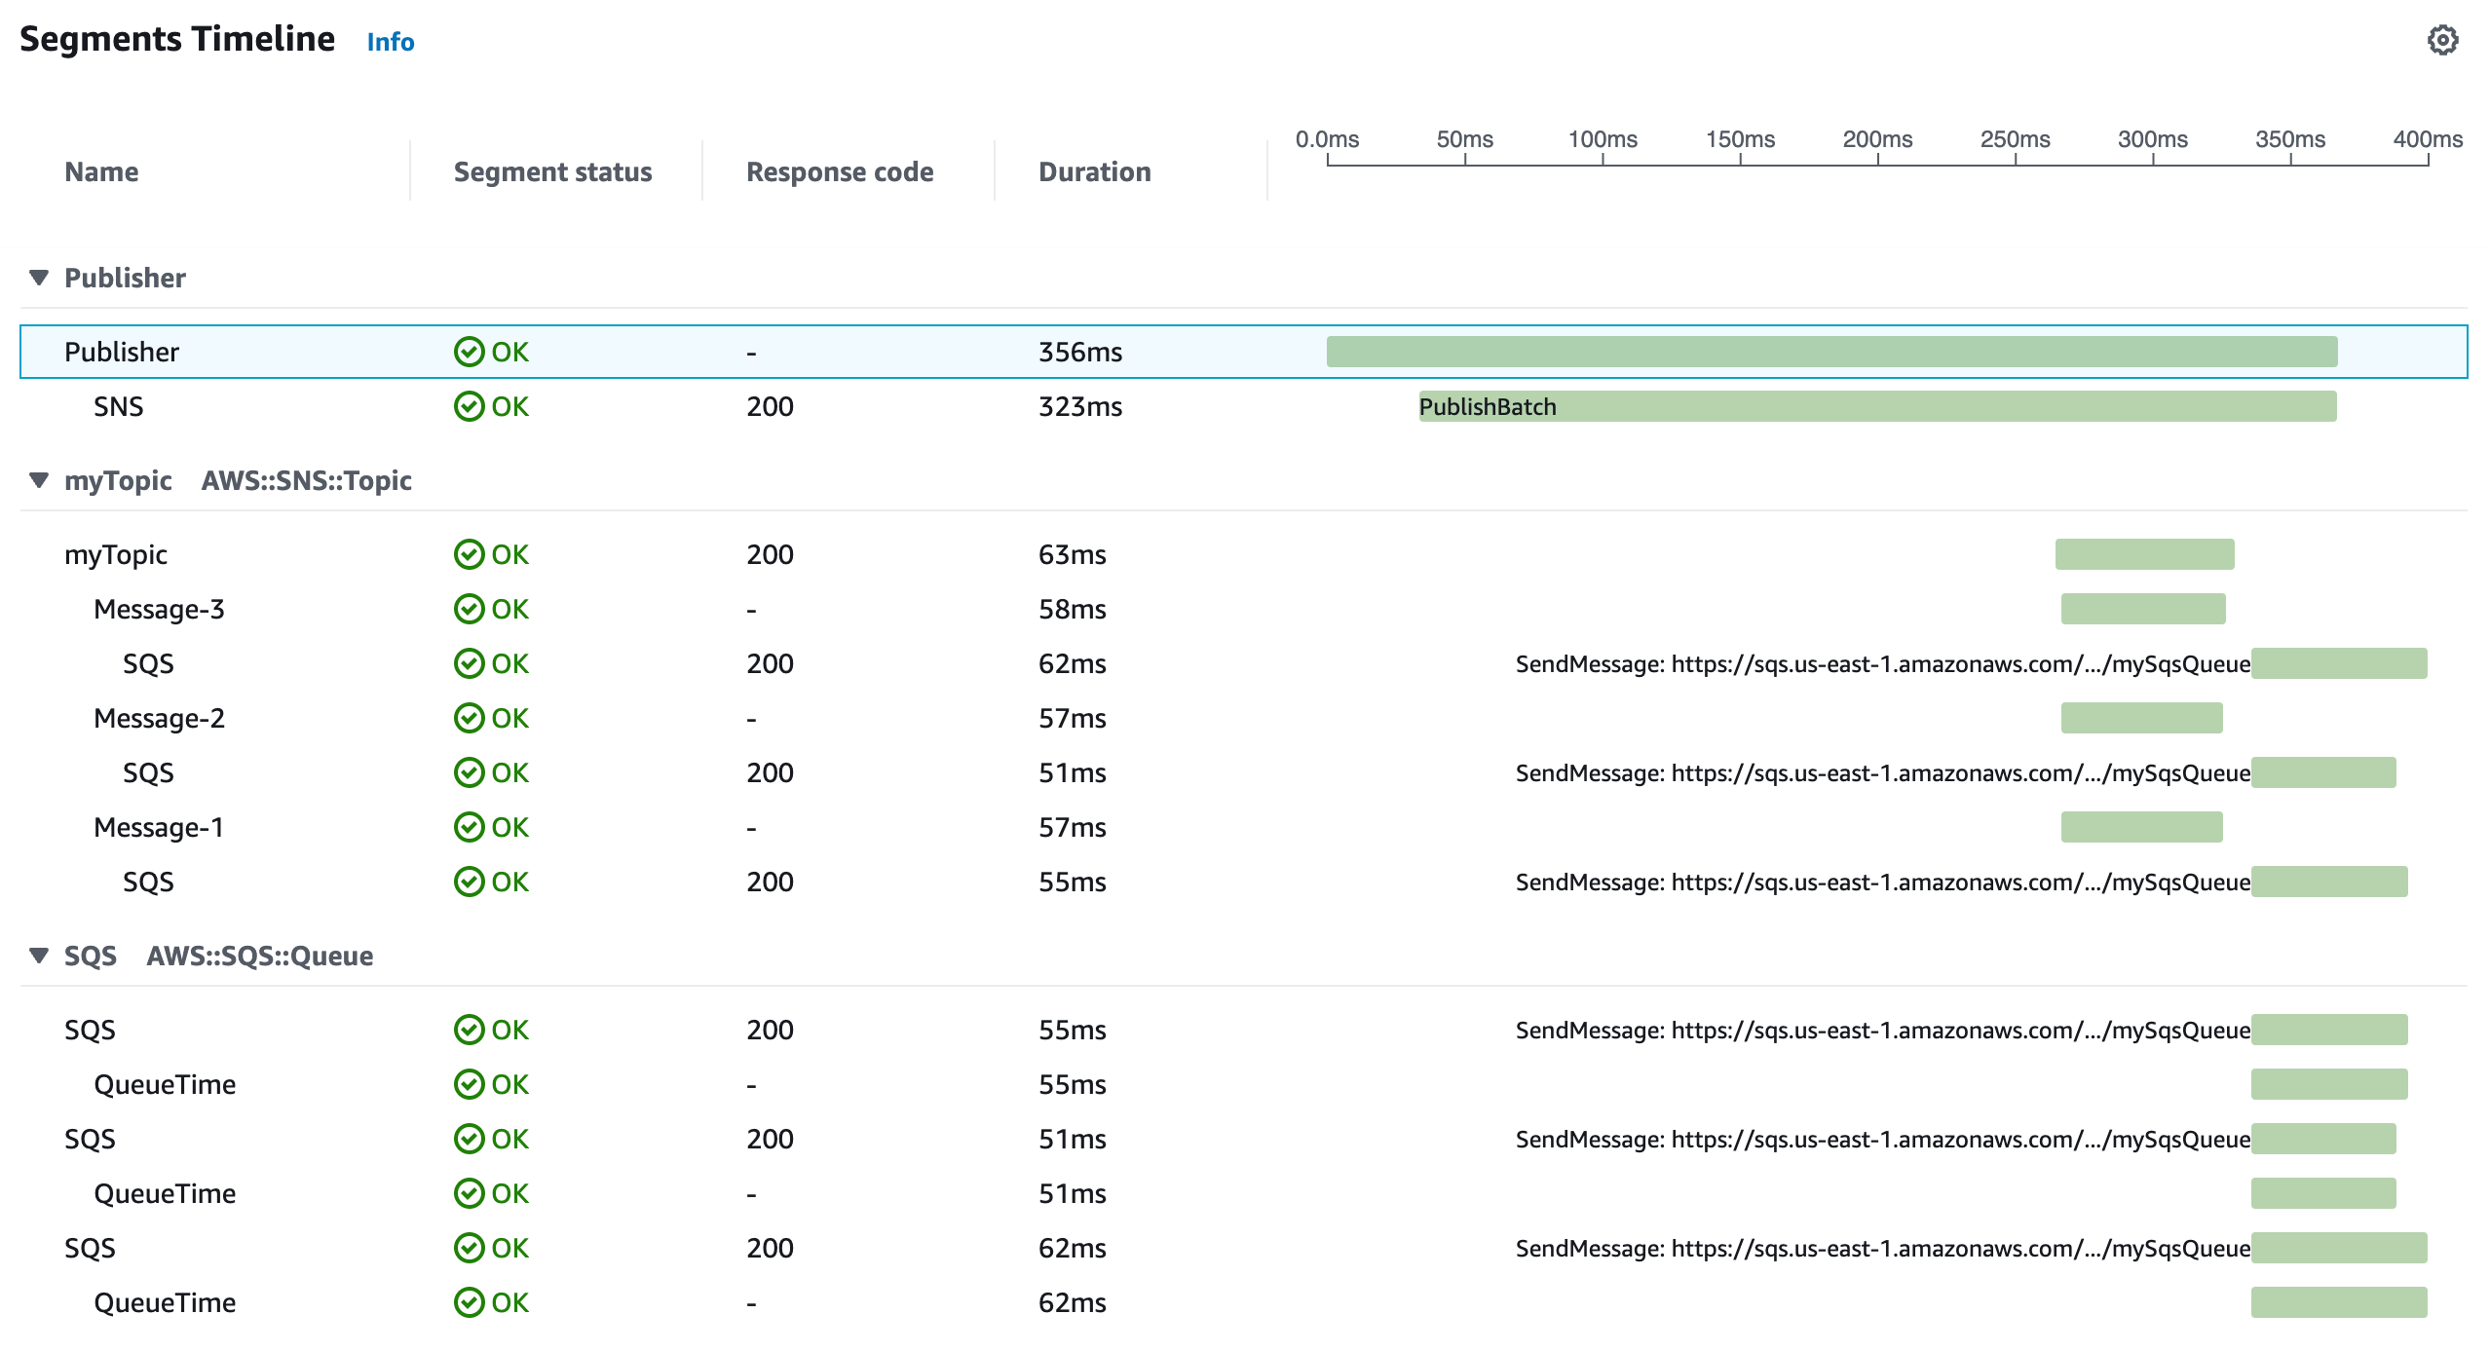This screenshot has width=2490, height=1352.
Task: Sort by the Segment status column
Action: click(x=553, y=171)
